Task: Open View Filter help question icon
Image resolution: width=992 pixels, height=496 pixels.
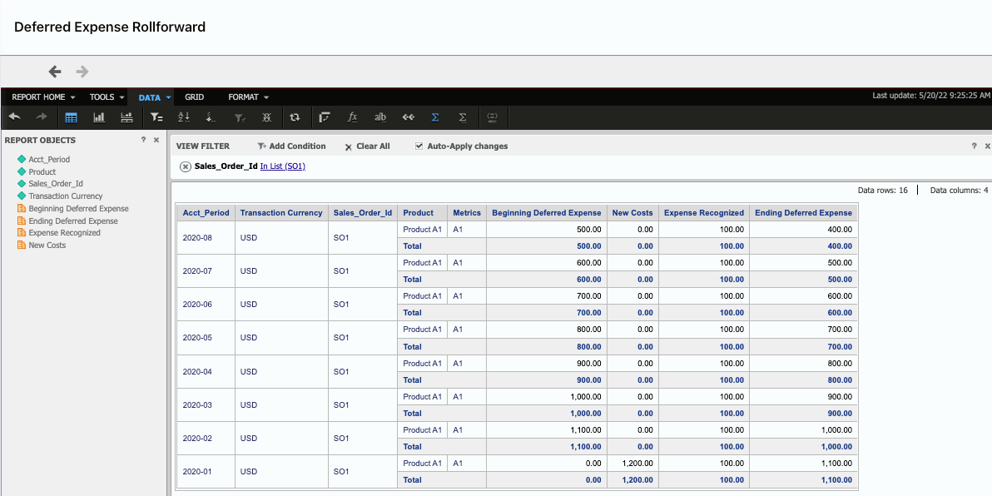Action: click(975, 146)
